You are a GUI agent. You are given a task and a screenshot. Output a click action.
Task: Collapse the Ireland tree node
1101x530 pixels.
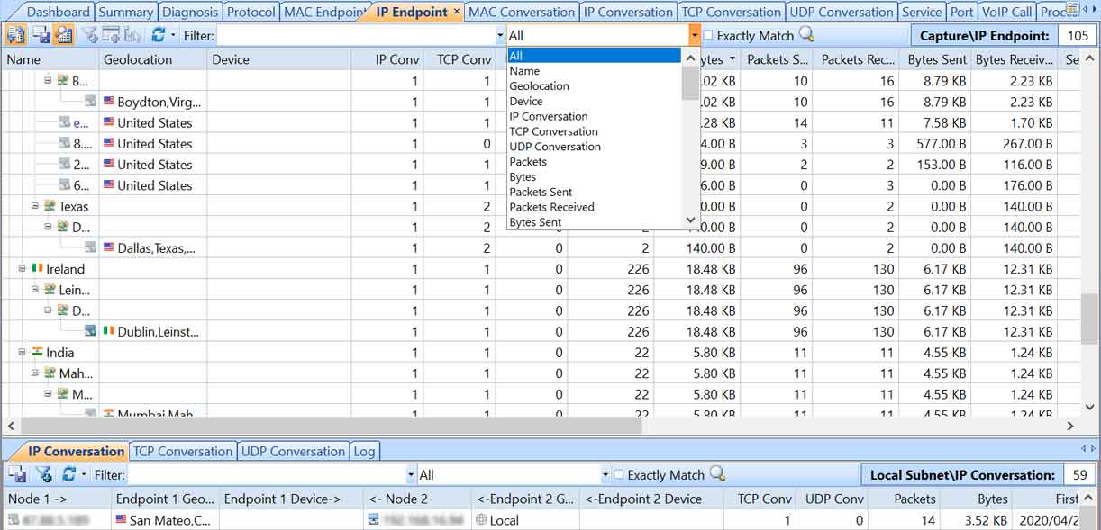coord(23,269)
